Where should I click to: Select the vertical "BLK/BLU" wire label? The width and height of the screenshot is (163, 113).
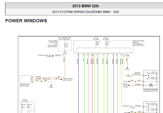(x=78, y=61)
